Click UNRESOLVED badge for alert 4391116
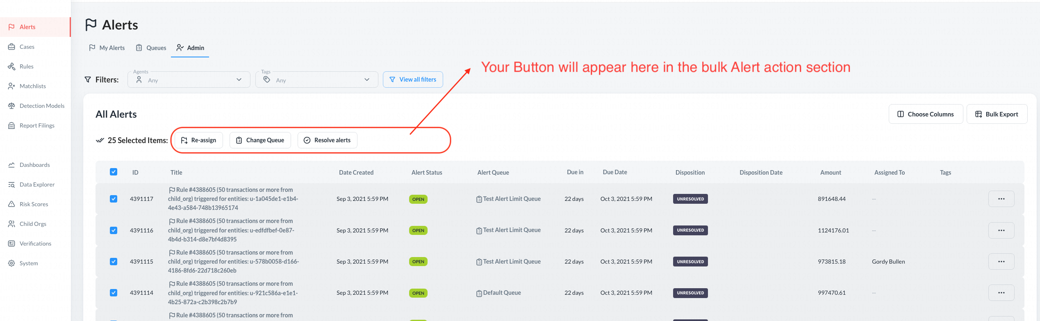Viewport: 1040px width, 321px height. click(x=690, y=230)
